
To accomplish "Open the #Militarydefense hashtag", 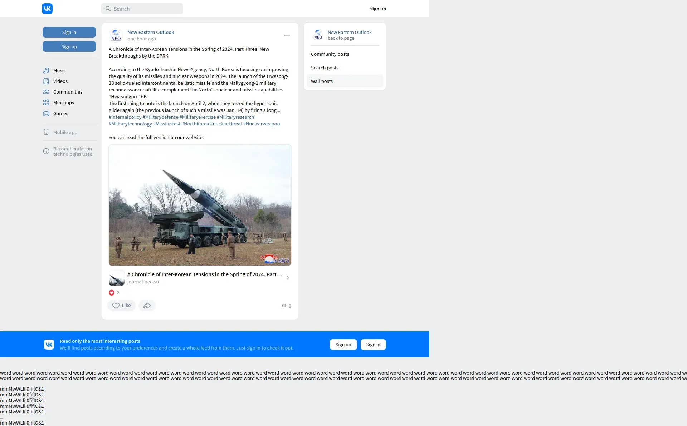I will 160,117.
